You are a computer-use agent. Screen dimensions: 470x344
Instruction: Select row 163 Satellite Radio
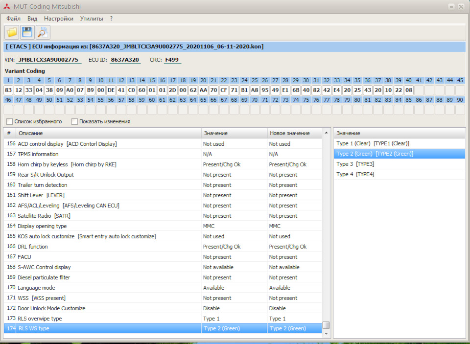click(x=163, y=216)
